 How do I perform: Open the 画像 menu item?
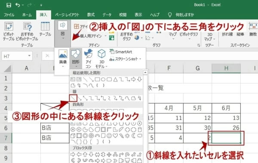(x=63, y=58)
